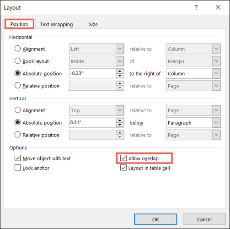Viewport: 230px width, 229px height.
Task: Open the 'to the right of' Column dropdown
Action: tap(193, 73)
